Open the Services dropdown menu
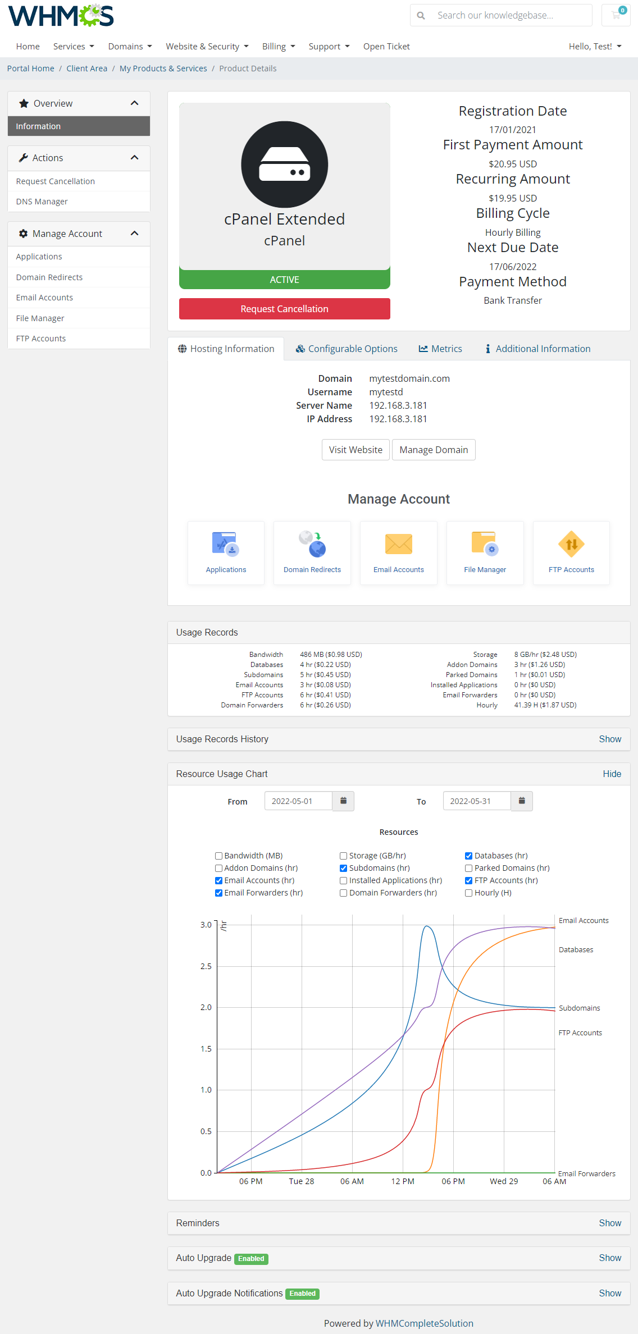 pos(74,47)
